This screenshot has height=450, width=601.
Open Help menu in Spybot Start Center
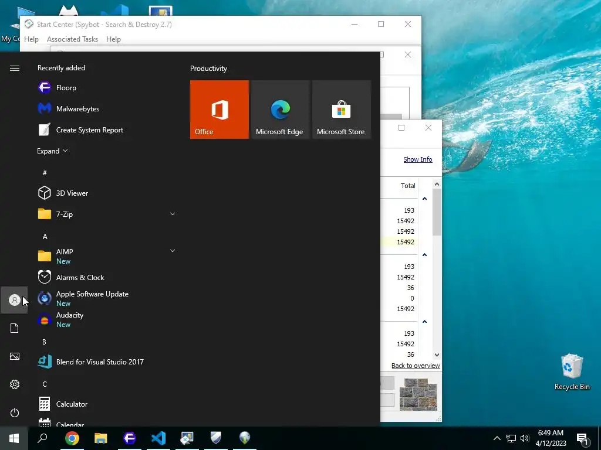[31, 39]
